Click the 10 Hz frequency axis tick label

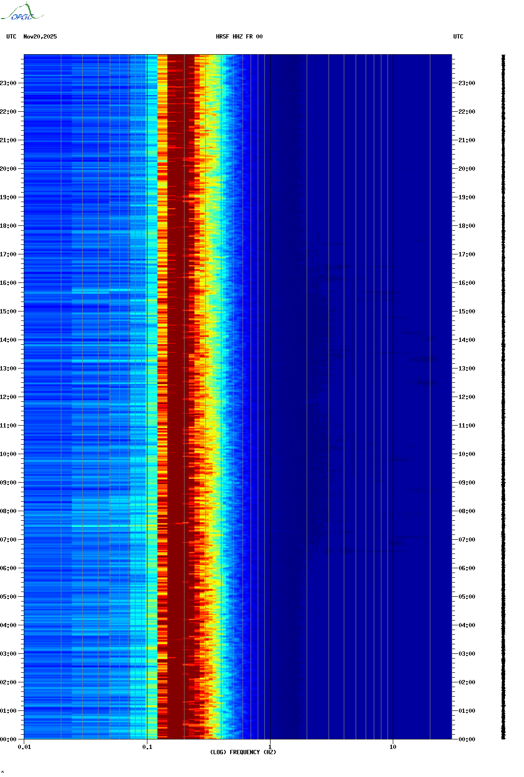393,747
